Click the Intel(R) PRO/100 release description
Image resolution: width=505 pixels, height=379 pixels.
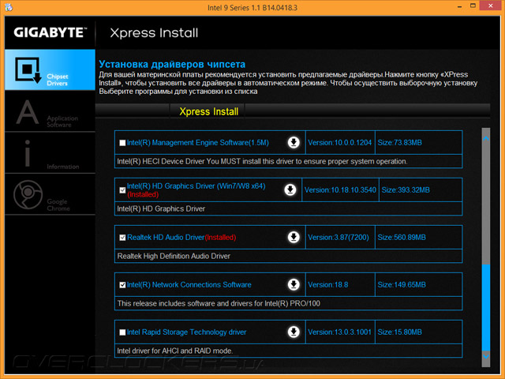[219, 303]
